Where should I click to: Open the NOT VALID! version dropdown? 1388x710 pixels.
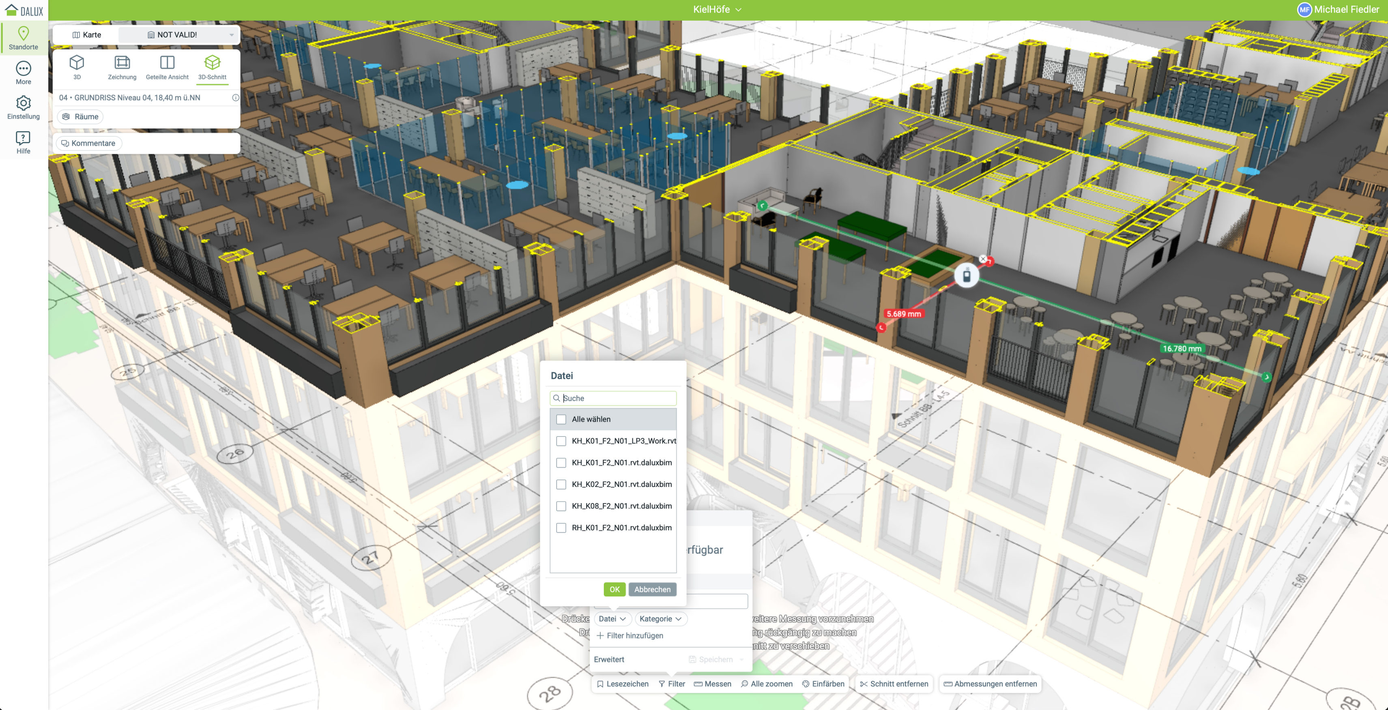[178, 34]
